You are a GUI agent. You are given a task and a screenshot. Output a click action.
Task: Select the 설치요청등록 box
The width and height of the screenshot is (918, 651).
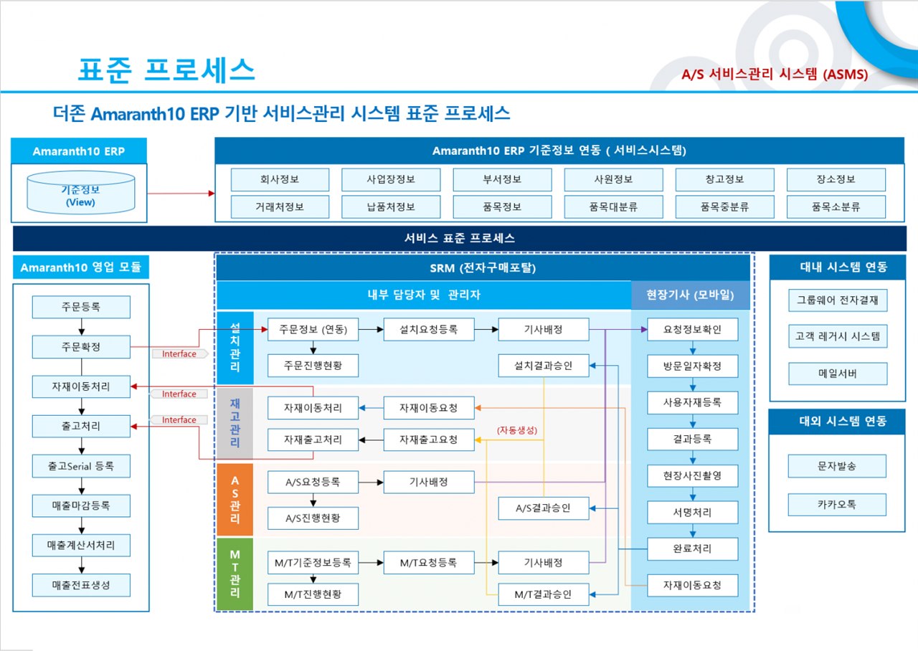(x=429, y=330)
